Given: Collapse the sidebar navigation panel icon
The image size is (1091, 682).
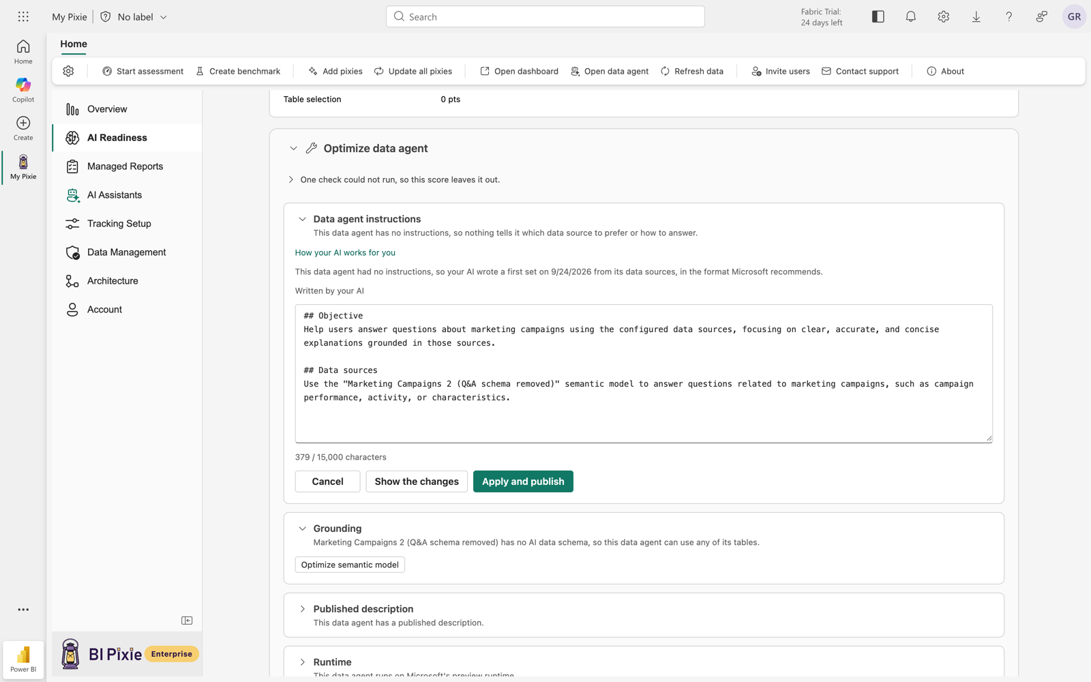Looking at the screenshot, I should (187, 621).
